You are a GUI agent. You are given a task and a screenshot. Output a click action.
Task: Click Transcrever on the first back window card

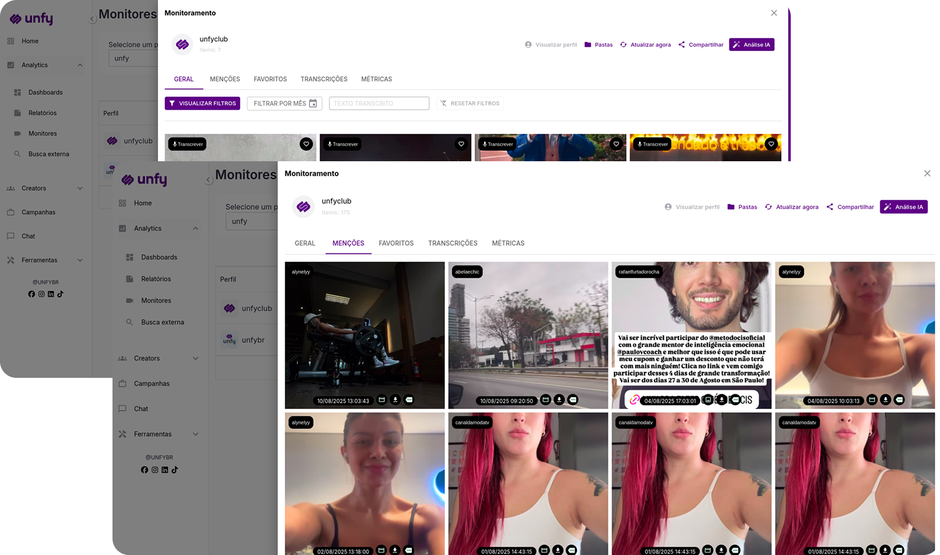188,144
